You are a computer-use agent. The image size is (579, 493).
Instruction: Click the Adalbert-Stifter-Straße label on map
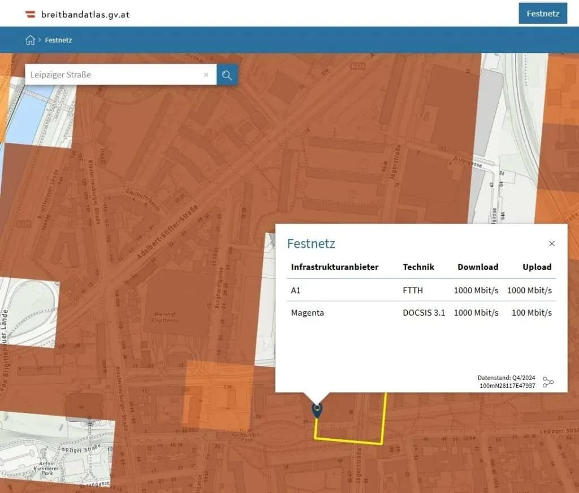click(x=167, y=233)
